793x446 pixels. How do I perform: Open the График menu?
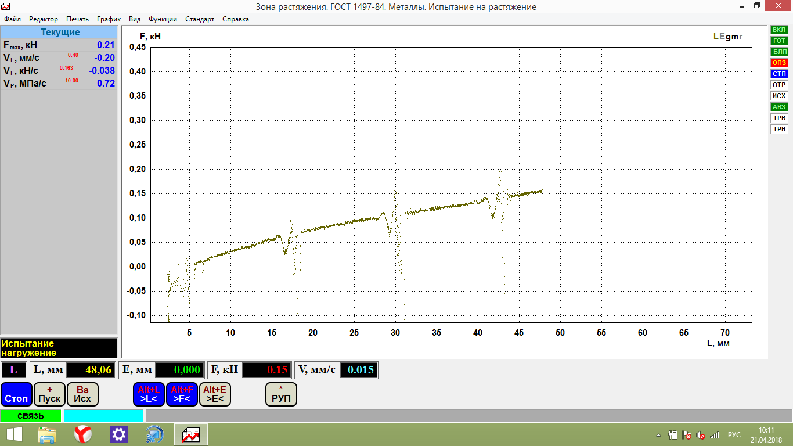point(109,19)
